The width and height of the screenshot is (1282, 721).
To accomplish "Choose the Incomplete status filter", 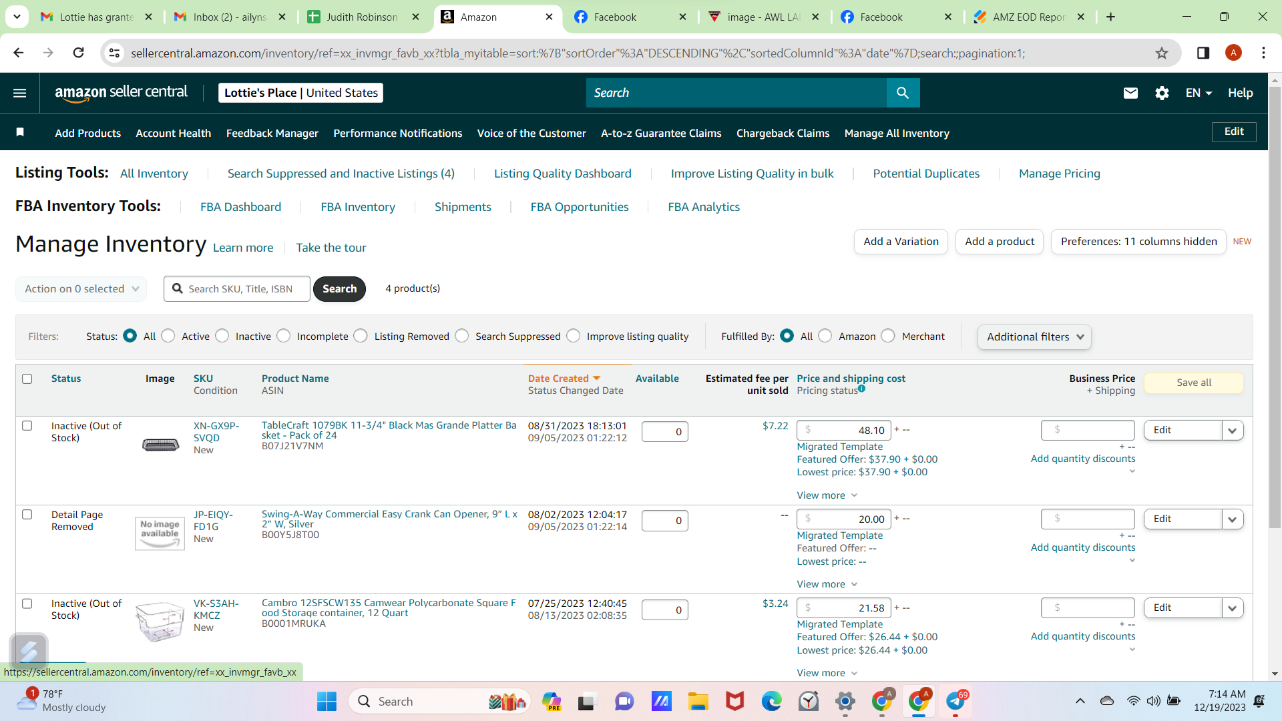I will (x=284, y=336).
